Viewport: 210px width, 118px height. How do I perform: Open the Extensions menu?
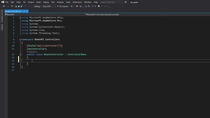[77, 2]
